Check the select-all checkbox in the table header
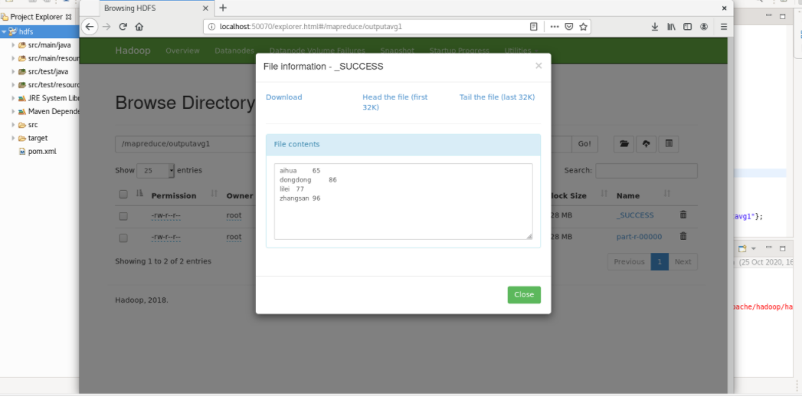The image size is (802, 400). click(x=123, y=195)
